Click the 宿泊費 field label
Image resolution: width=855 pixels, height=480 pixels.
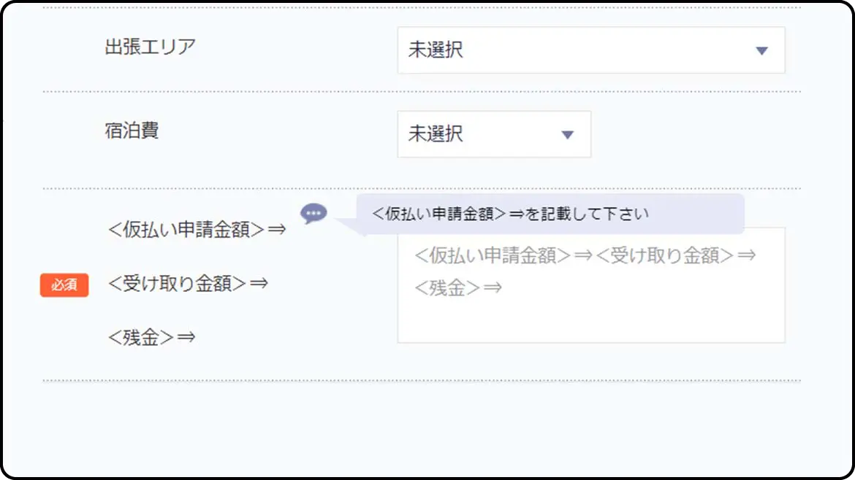tap(132, 131)
